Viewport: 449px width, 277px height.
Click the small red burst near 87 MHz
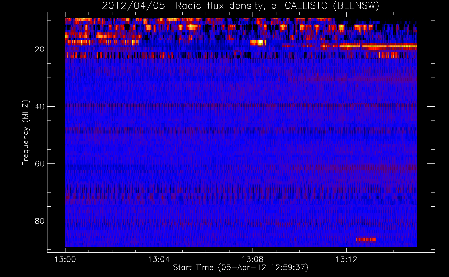[x=366, y=240]
